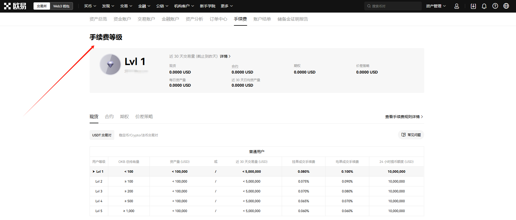Click the download app icon
Screen dimensions: 516x220
point(473,6)
